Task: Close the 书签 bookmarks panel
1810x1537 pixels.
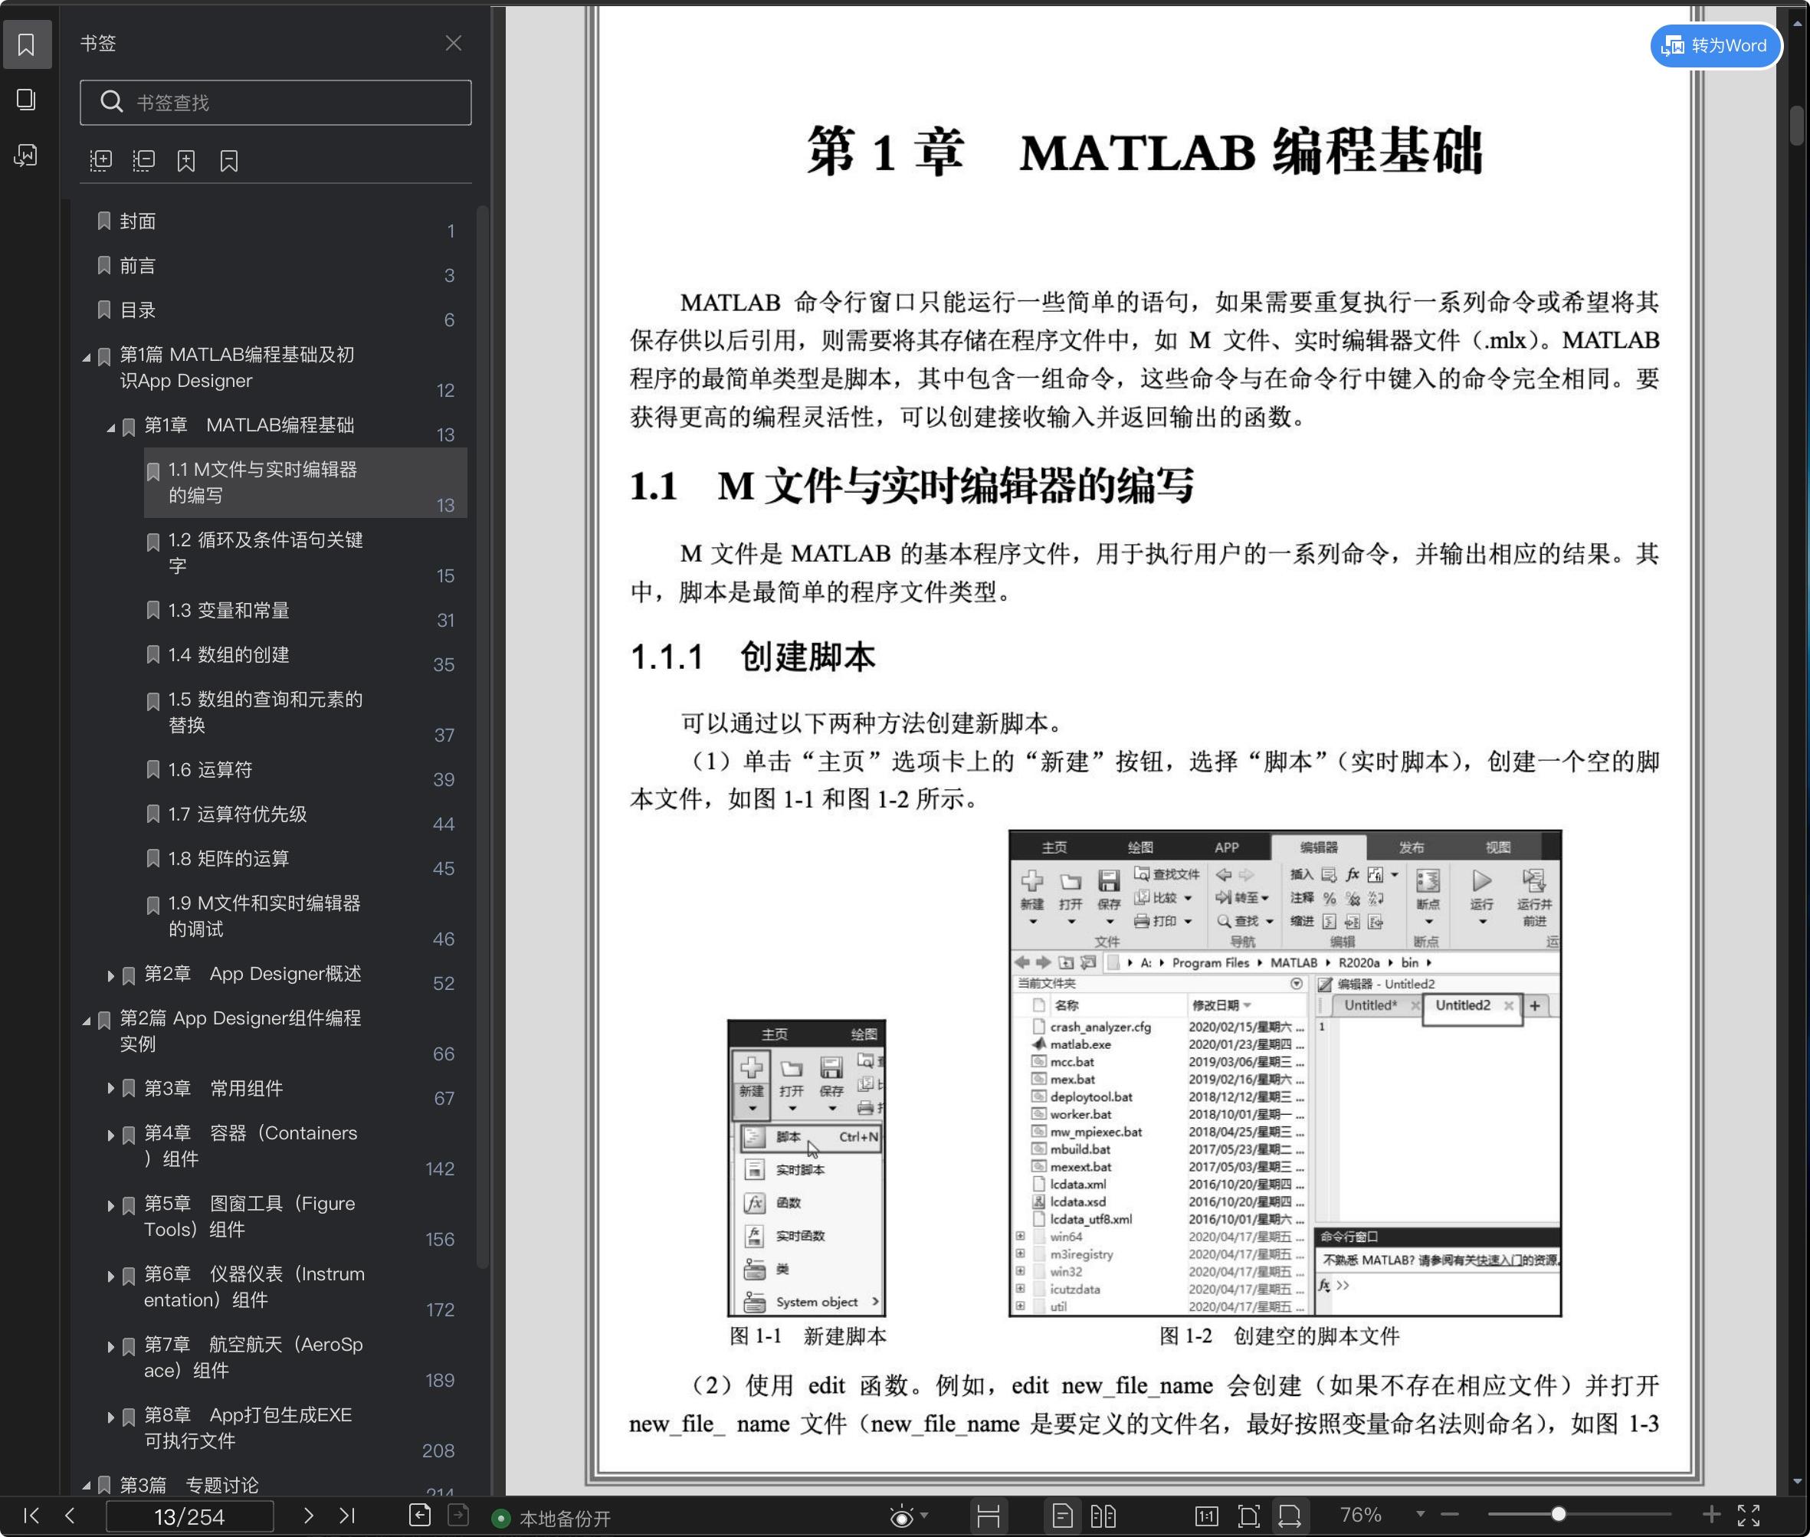Action: coord(453,43)
